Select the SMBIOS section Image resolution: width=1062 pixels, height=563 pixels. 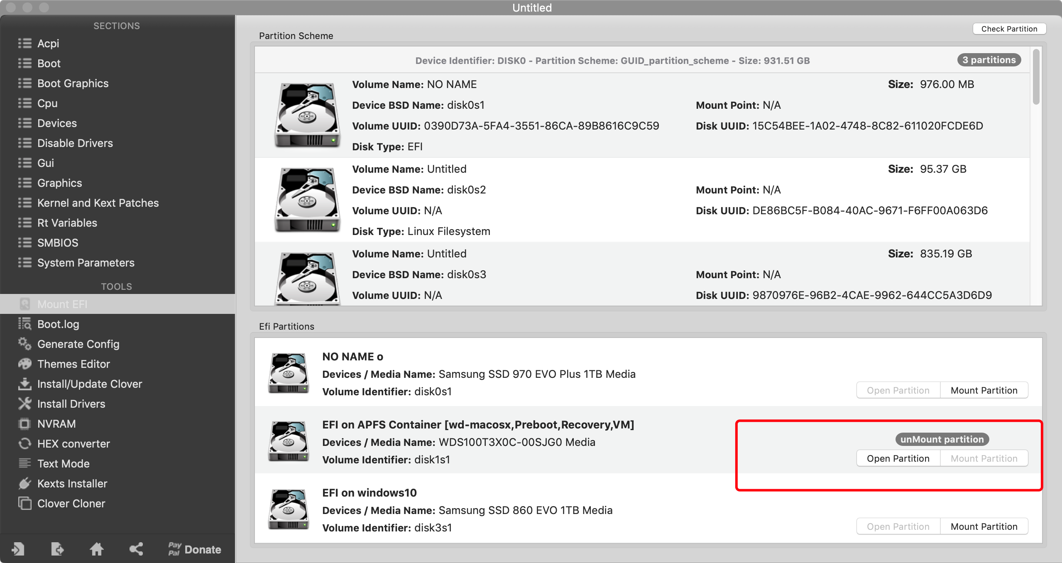pyautogui.click(x=58, y=242)
